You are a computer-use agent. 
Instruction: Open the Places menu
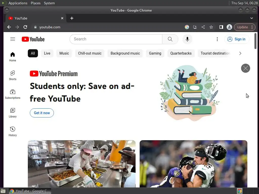click(x=35, y=3)
